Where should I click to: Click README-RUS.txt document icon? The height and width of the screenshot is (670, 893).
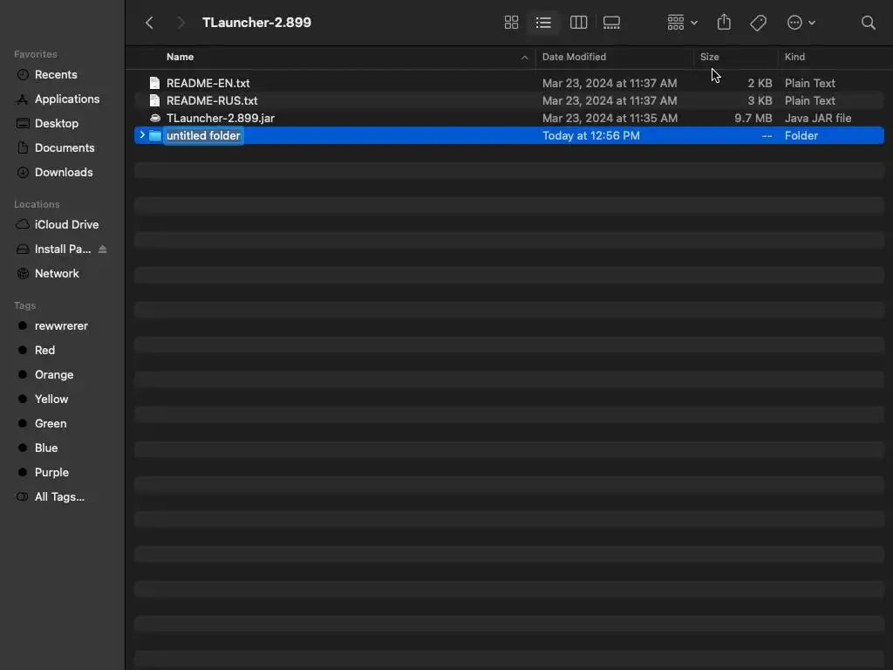point(154,101)
